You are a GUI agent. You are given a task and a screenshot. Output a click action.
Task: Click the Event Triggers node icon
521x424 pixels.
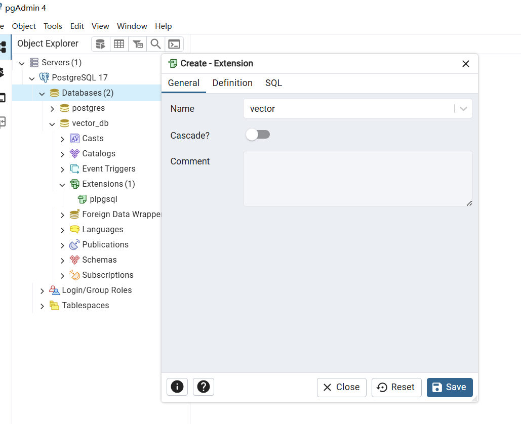(x=74, y=168)
